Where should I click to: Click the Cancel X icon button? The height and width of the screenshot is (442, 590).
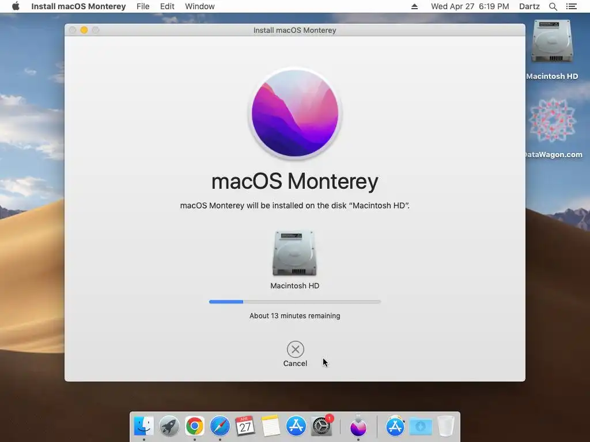pyautogui.click(x=296, y=349)
